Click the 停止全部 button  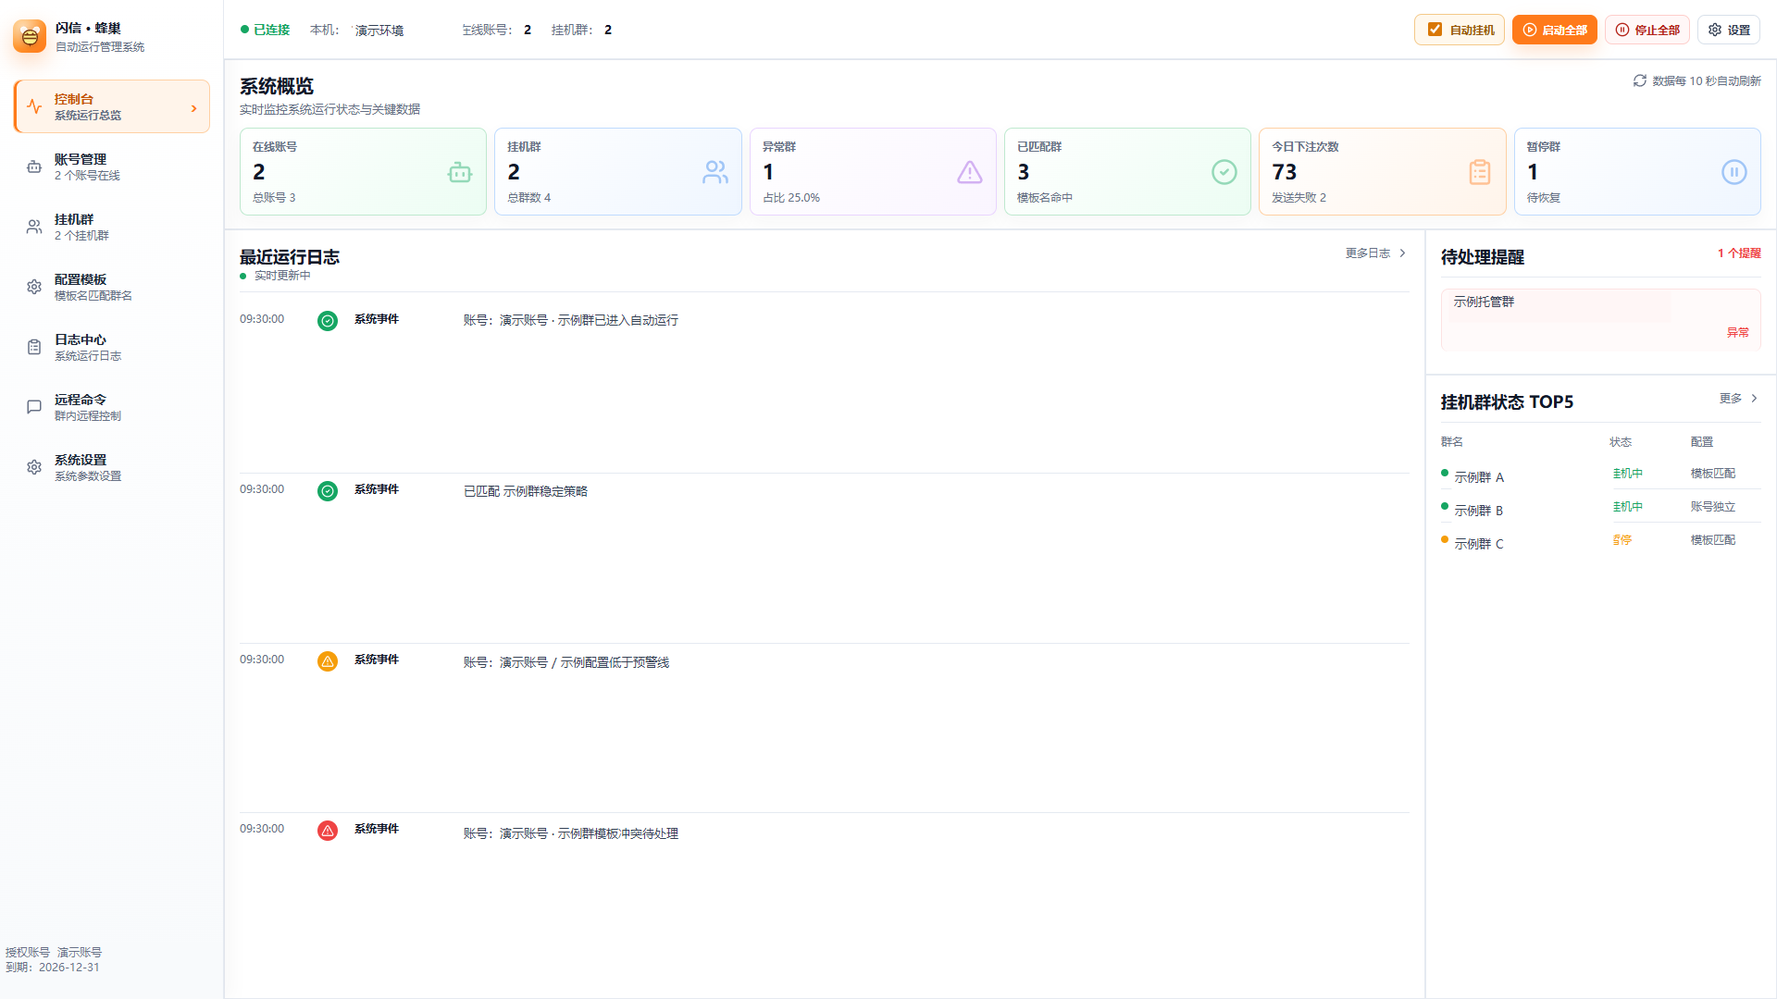pyautogui.click(x=1647, y=30)
